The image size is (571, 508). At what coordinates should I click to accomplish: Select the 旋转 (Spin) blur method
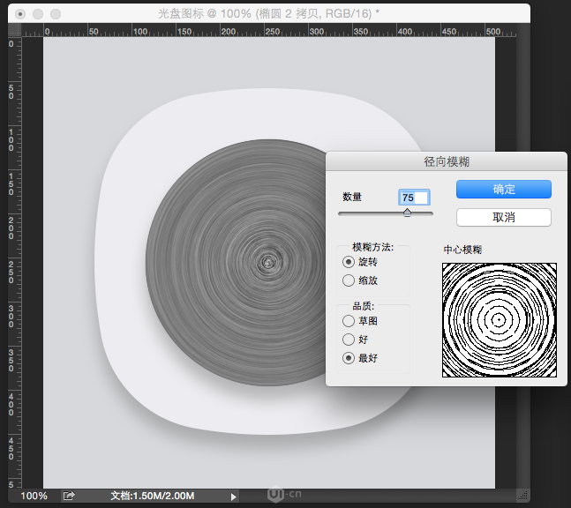(349, 262)
